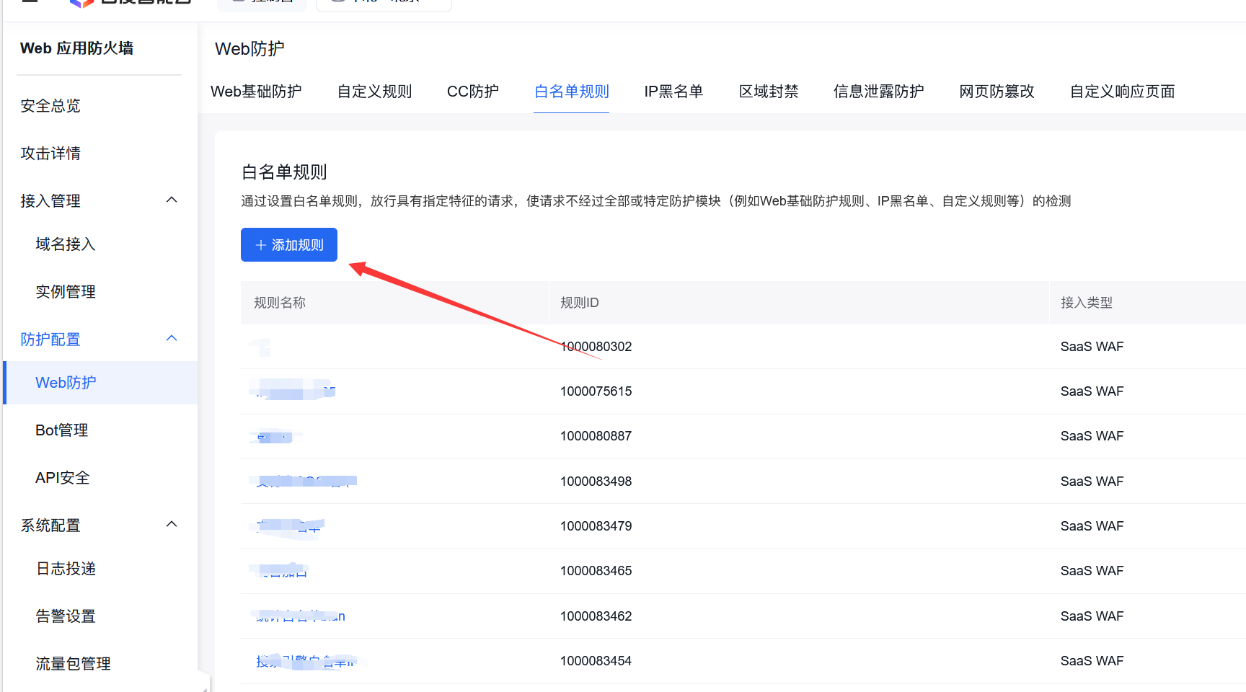Click the 百度智能云 logo icon
Viewport: 1246px width, 692px height.
pos(81,3)
